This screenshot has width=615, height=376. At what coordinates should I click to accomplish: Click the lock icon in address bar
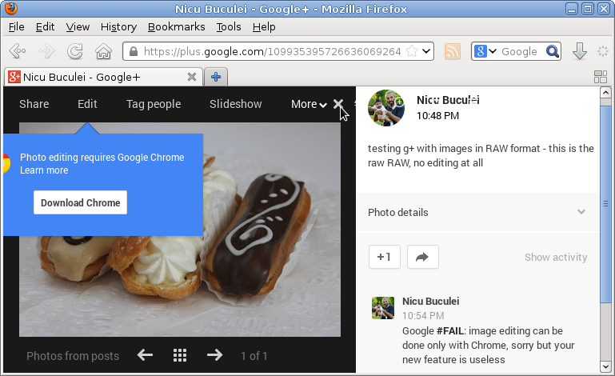click(134, 51)
